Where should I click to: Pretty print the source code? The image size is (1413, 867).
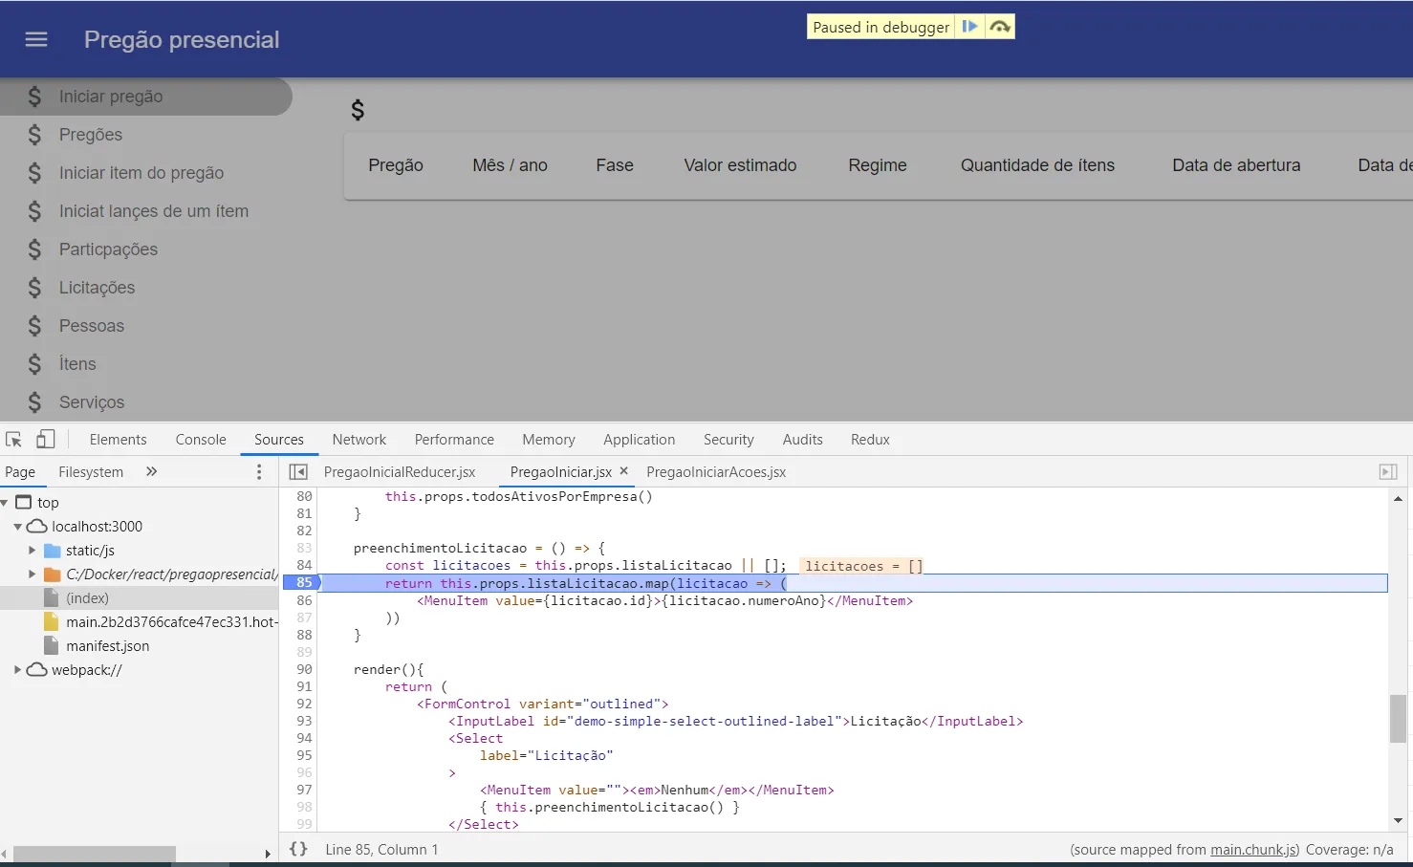(298, 849)
